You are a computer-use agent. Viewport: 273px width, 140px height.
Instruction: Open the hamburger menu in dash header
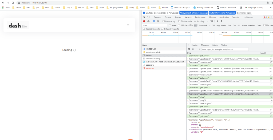(128, 25)
